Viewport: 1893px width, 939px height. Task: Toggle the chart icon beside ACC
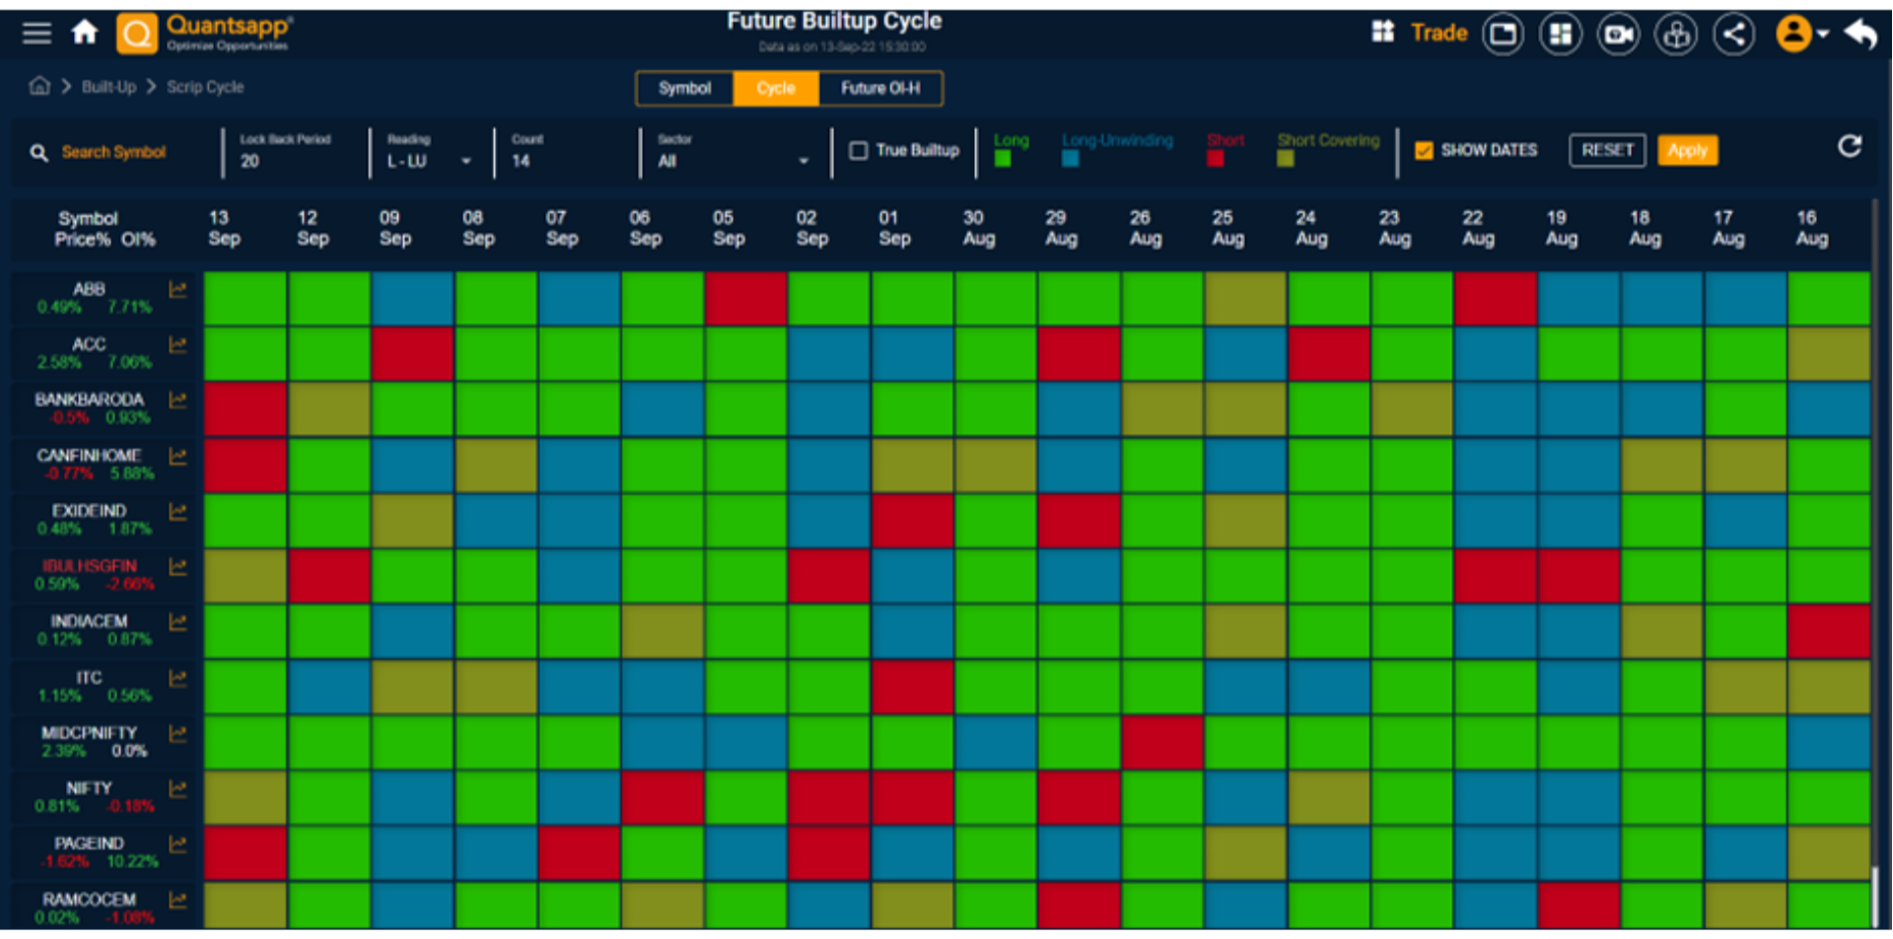178,344
